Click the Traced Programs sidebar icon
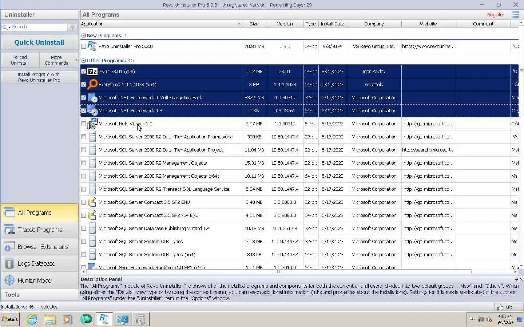This screenshot has width=524, height=327. (9, 230)
